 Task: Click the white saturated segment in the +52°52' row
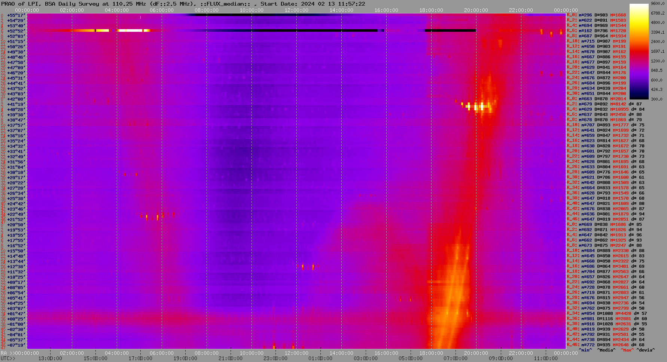pyautogui.click(x=130, y=30)
